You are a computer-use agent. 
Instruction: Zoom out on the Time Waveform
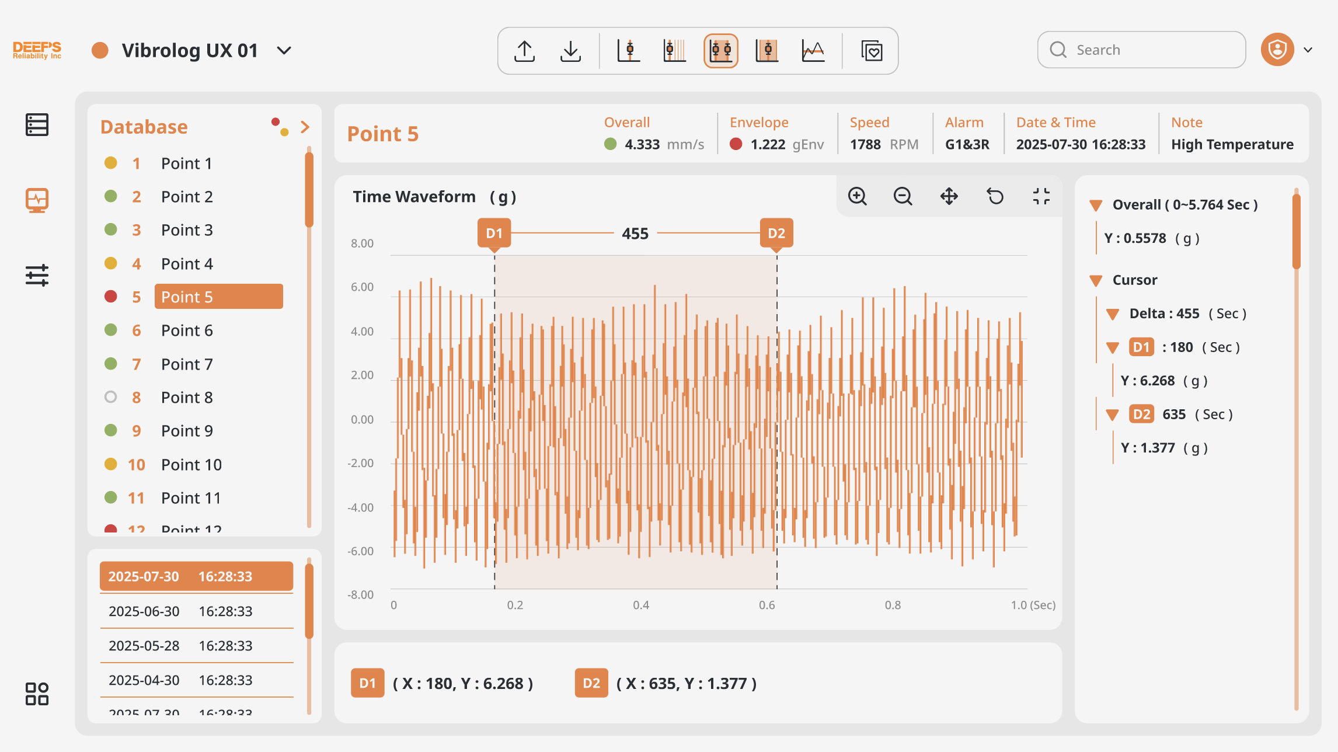click(x=903, y=196)
